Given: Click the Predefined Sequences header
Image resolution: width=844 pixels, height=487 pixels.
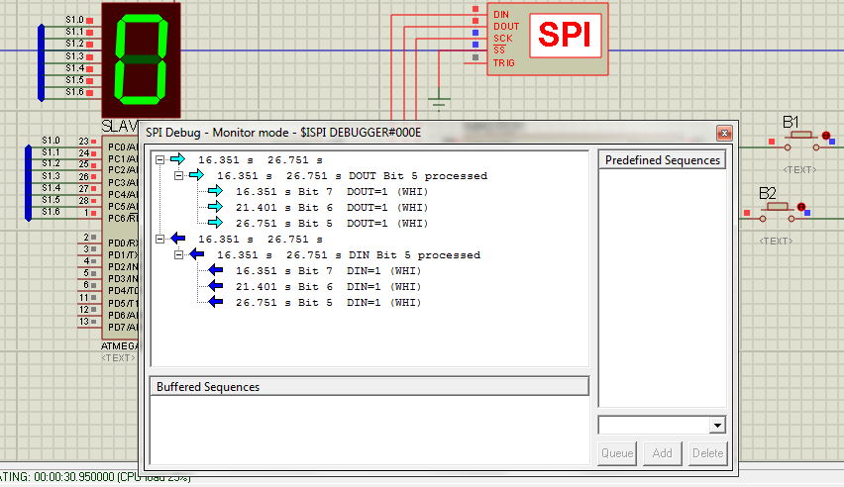Looking at the screenshot, I should 662,160.
